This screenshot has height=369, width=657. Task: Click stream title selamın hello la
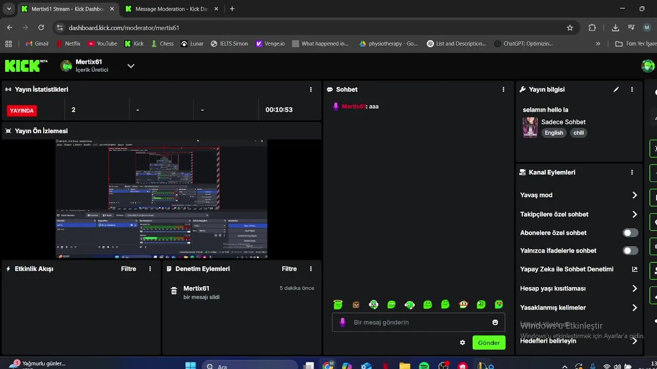tap(545, 110)
